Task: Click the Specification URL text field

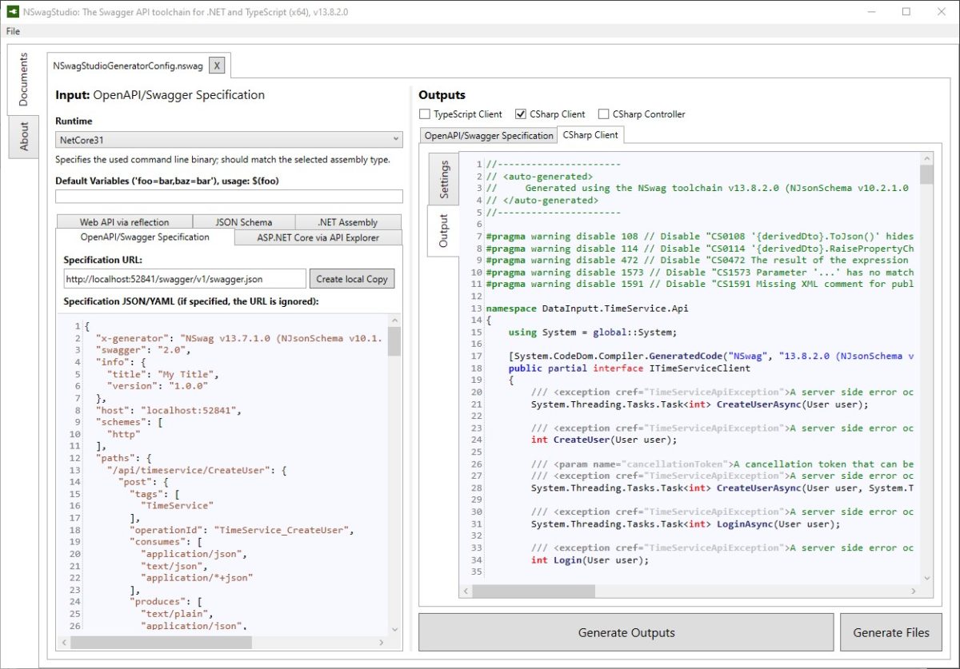Action: click(x=185, y=279)
